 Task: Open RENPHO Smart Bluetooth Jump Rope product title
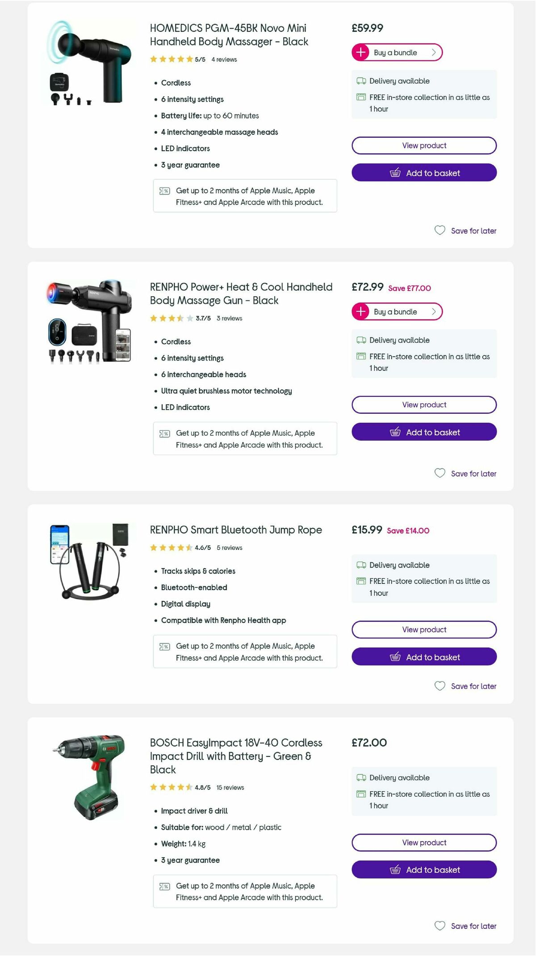pyautogui.click(x=235, y=530)
